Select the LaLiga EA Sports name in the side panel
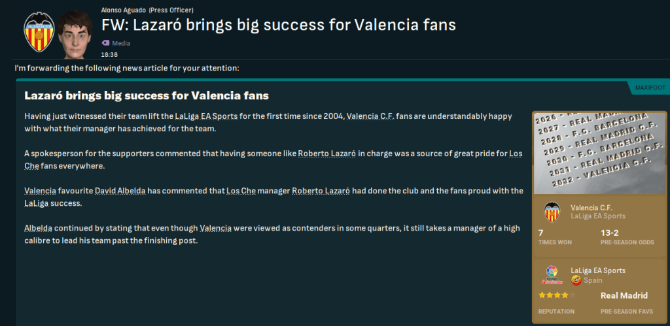The height and width of the screenshot is (326, 670). pyautogui.click(x=598, y=270)
